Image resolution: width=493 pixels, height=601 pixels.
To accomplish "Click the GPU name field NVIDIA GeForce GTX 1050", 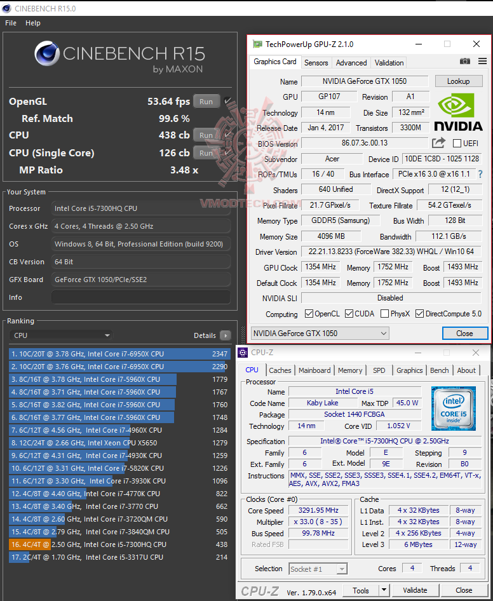I will click(365, 81).
